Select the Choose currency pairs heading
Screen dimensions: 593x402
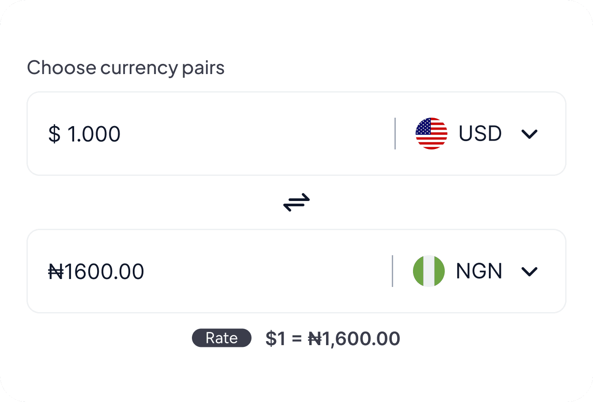[126, 67]
